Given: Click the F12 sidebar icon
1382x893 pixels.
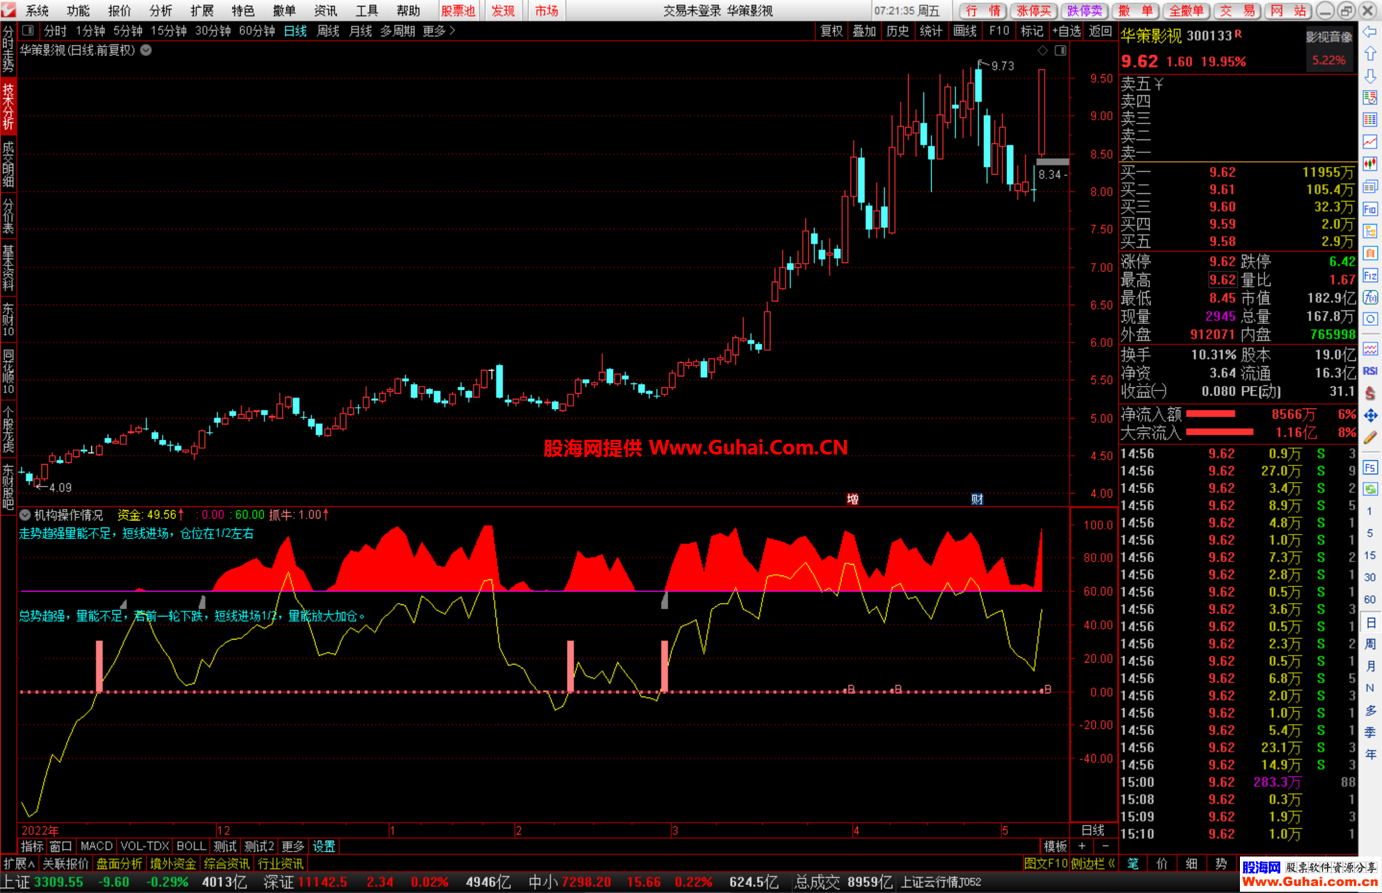Looking at the screenshot, I should (1370, 275).
